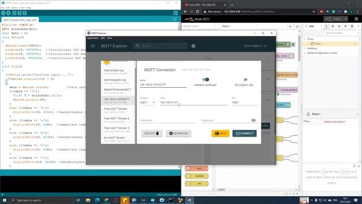Add new flow plus icon in Node-RED
This screenshot has width=362, height=204.
290,27
